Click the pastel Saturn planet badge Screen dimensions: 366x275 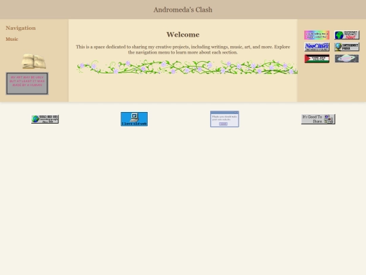[x=346, y=58]
